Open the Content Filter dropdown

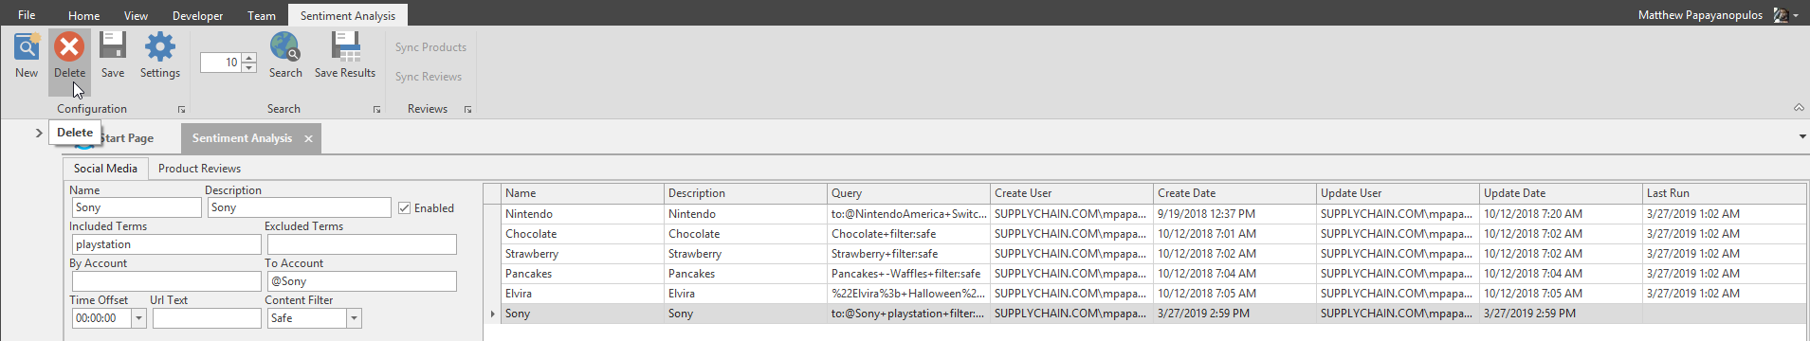(x=354, y=318)
